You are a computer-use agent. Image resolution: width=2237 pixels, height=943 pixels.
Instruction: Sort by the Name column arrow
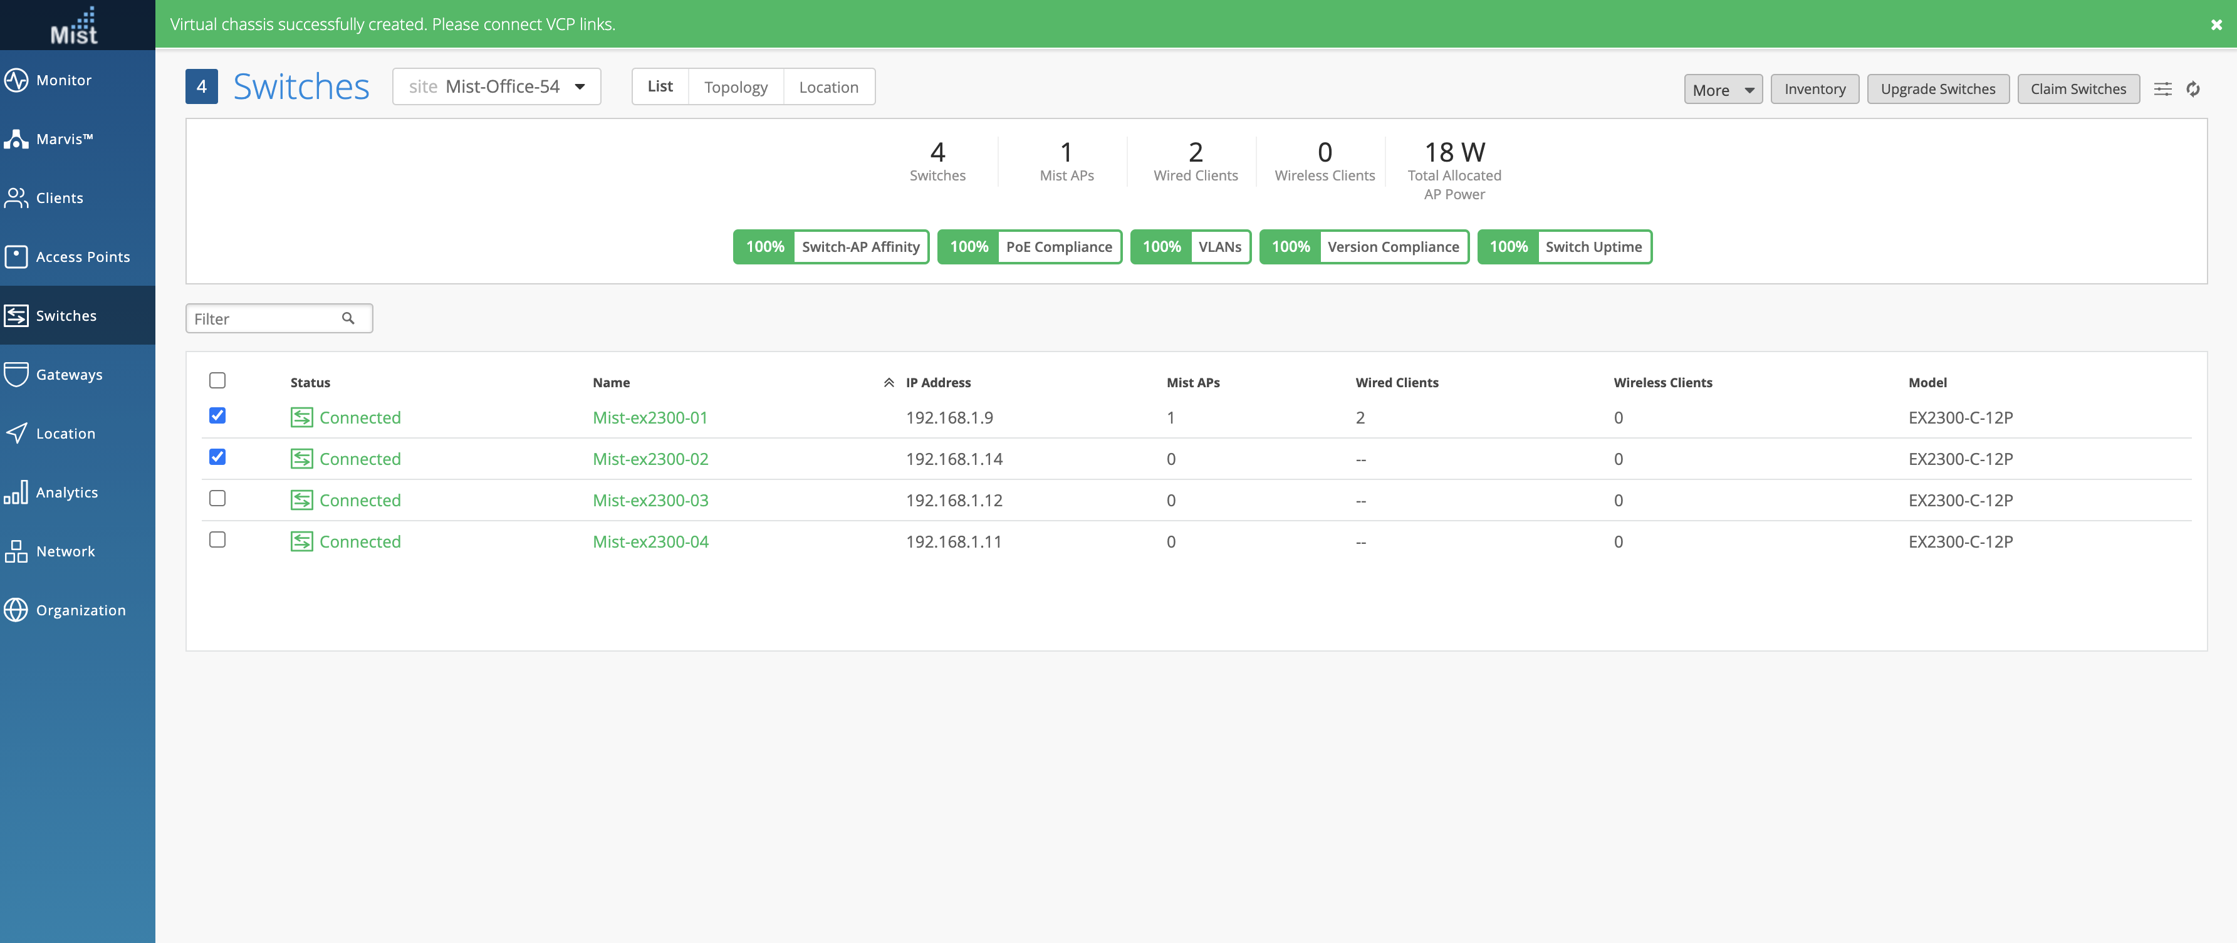[x=889, y=383]
